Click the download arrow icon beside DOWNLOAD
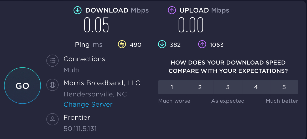The width and height of the screenshot is (307, 139). pos(77,10)
